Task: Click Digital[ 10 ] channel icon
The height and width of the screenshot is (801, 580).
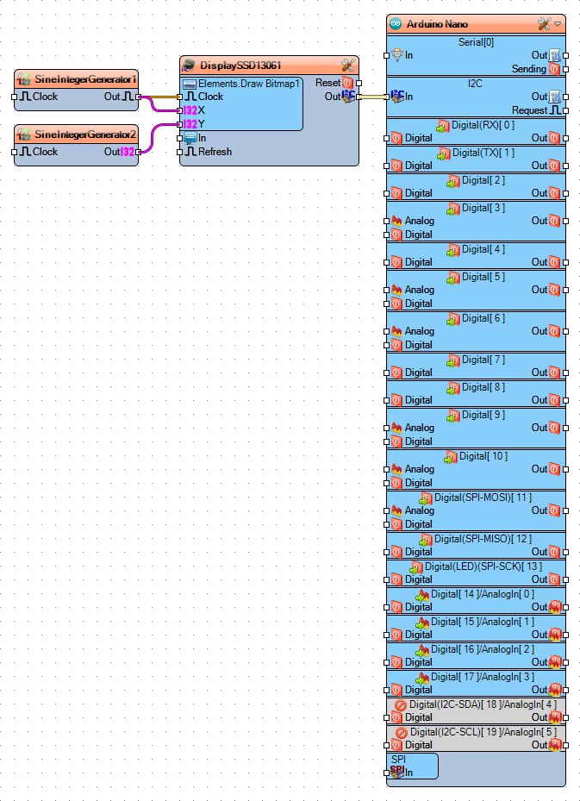Action: [x=451, y=457]
